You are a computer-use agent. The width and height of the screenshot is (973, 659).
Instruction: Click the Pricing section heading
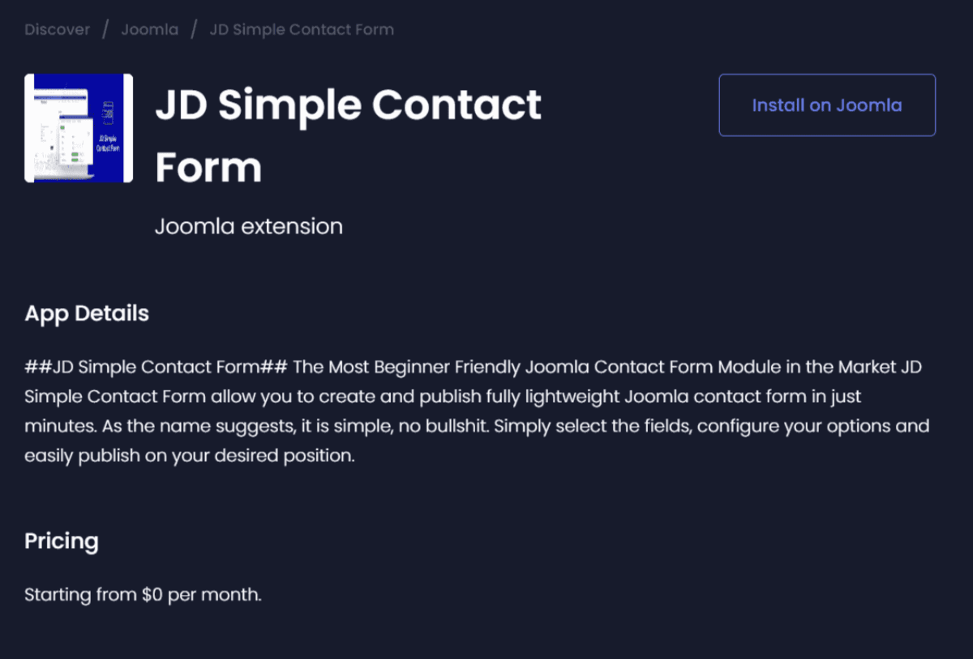[x=62, y=541]
